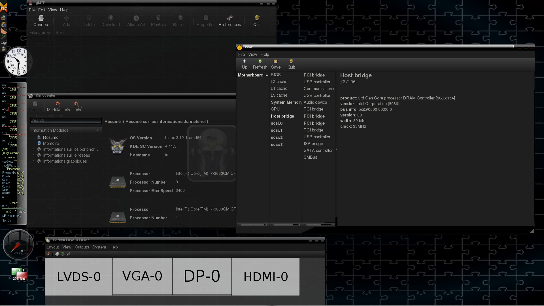Select the HDMI-0 output box

pyautogui.click(x=265, y=277)
